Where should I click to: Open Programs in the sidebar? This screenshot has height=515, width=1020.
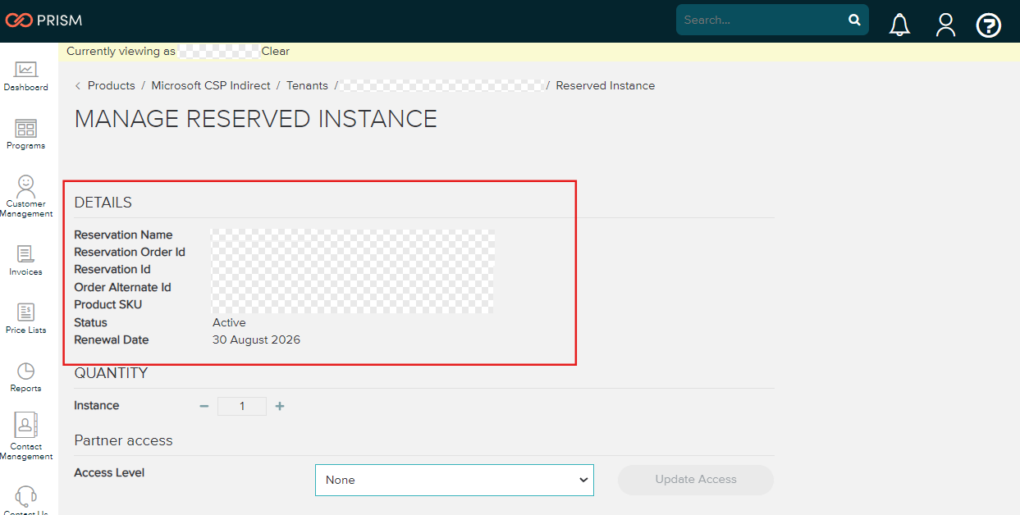click(x=26, y=134)
